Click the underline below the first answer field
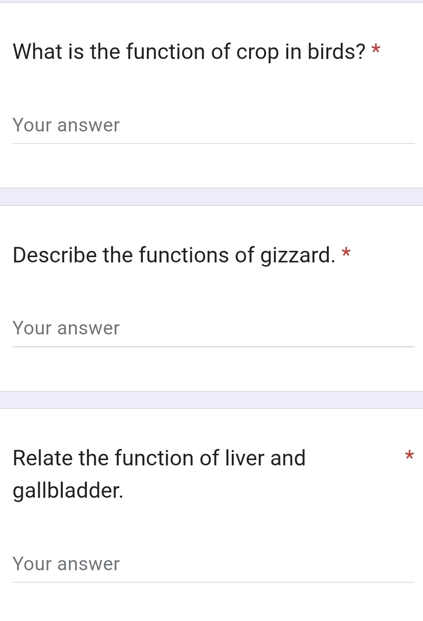 tap(212, 144)
